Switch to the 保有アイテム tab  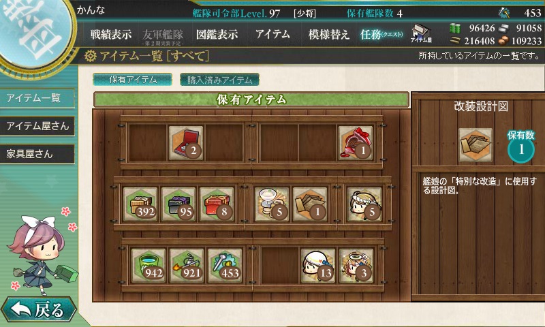click(x=132, y=80)
